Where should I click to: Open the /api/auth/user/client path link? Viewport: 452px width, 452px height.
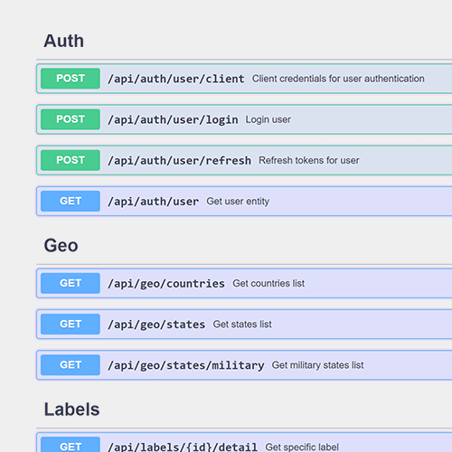176,79
